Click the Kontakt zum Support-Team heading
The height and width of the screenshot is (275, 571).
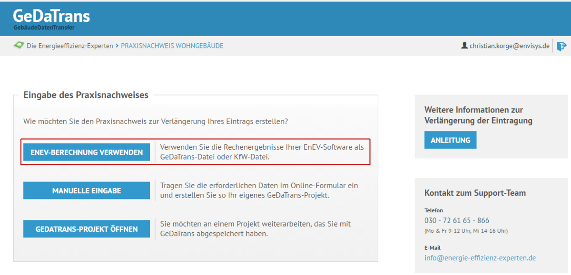[x=475, y=193]
